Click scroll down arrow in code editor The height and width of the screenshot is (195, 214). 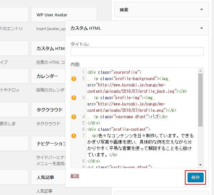coord(200,165)
